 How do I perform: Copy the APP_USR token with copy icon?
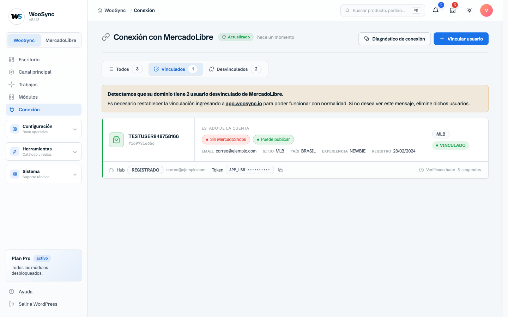tap(280, 170)
